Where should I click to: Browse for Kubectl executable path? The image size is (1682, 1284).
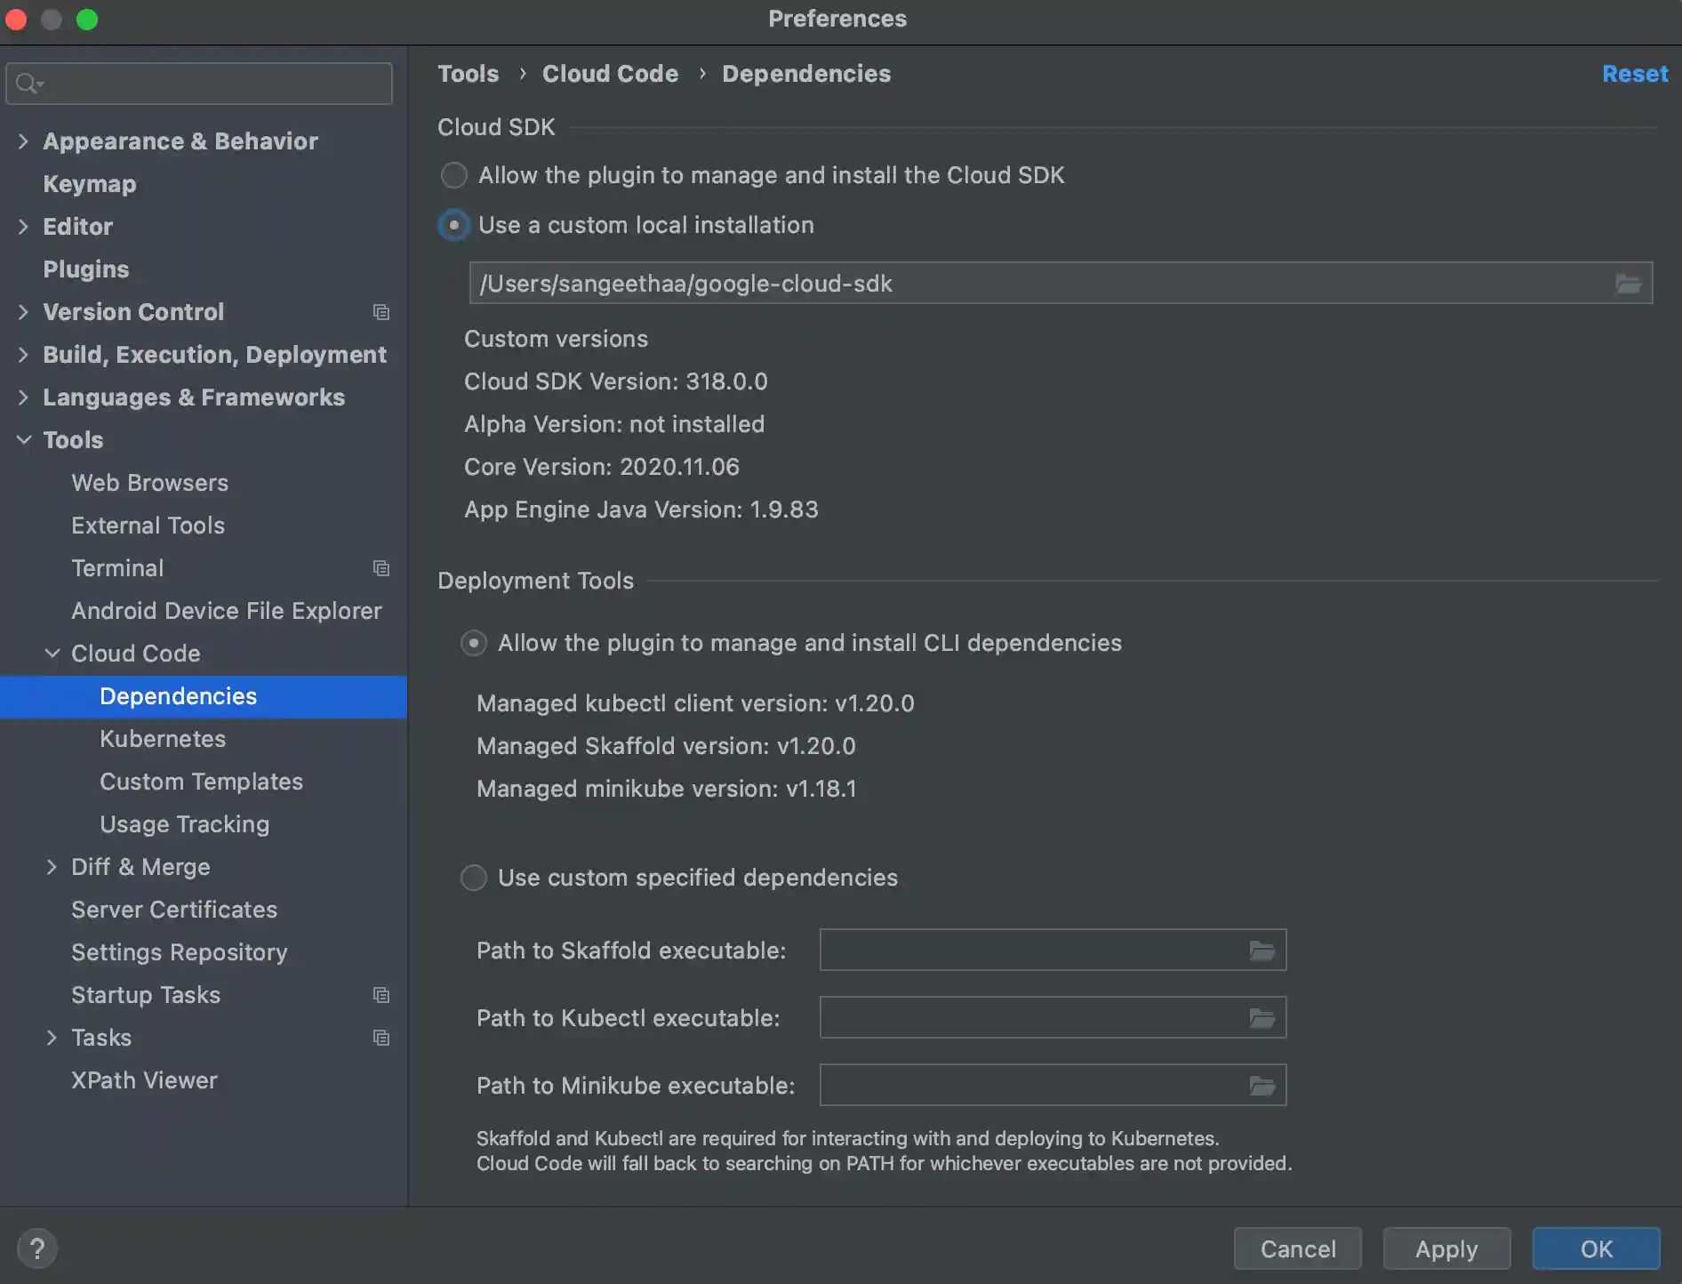point(1261,1017)
